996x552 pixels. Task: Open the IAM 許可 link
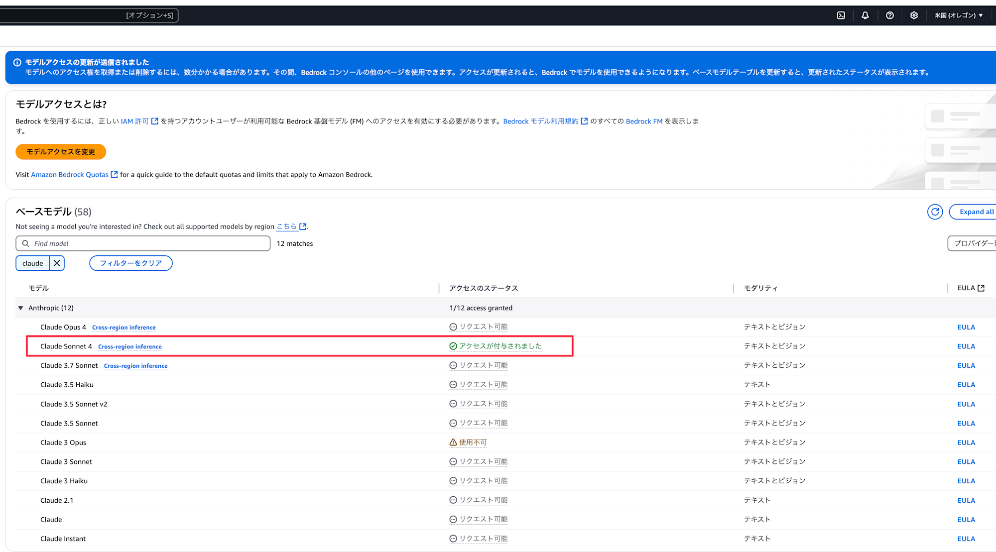[x=139, y=121]
